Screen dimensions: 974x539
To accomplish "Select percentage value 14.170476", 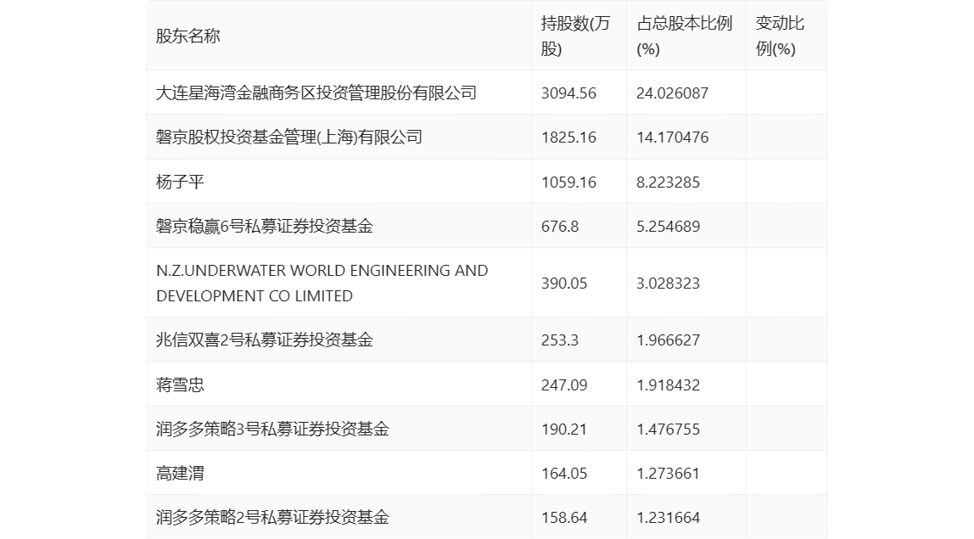I will (x=672, y=138).
